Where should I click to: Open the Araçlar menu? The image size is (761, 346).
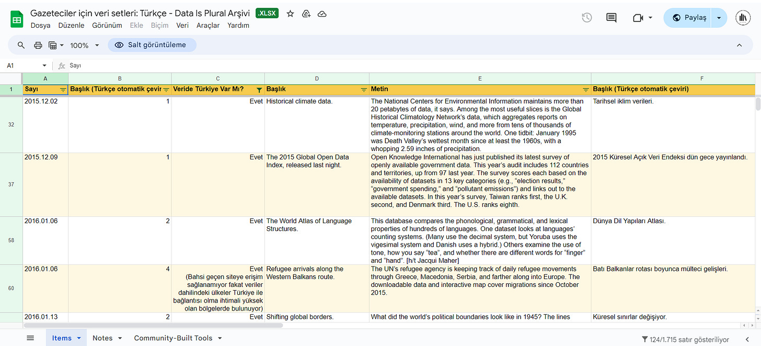[x=208, y=25]
